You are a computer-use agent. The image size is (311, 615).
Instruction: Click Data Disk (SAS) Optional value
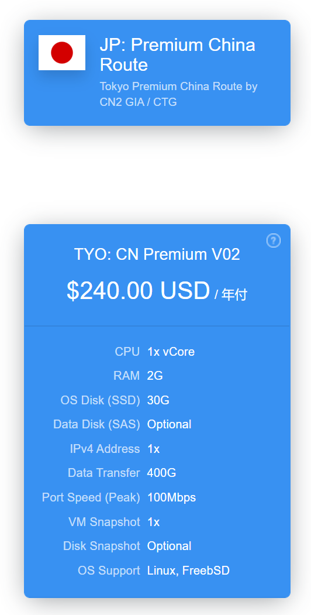(169, 424)
